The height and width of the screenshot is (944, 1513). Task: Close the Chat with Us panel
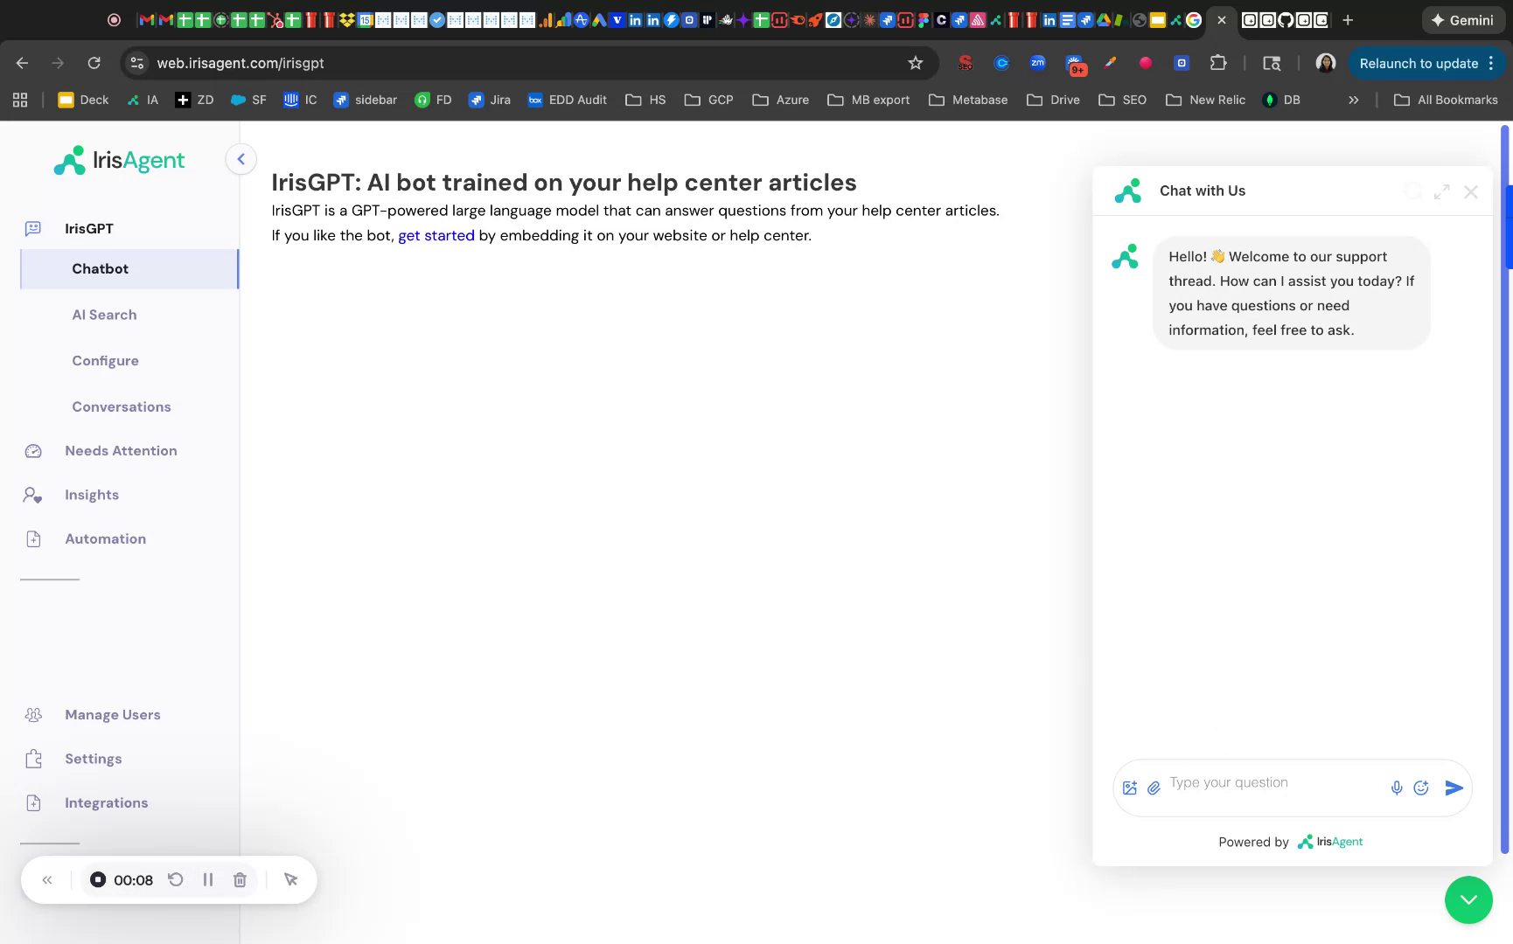pyautogui.click(x=1471, y=191)
